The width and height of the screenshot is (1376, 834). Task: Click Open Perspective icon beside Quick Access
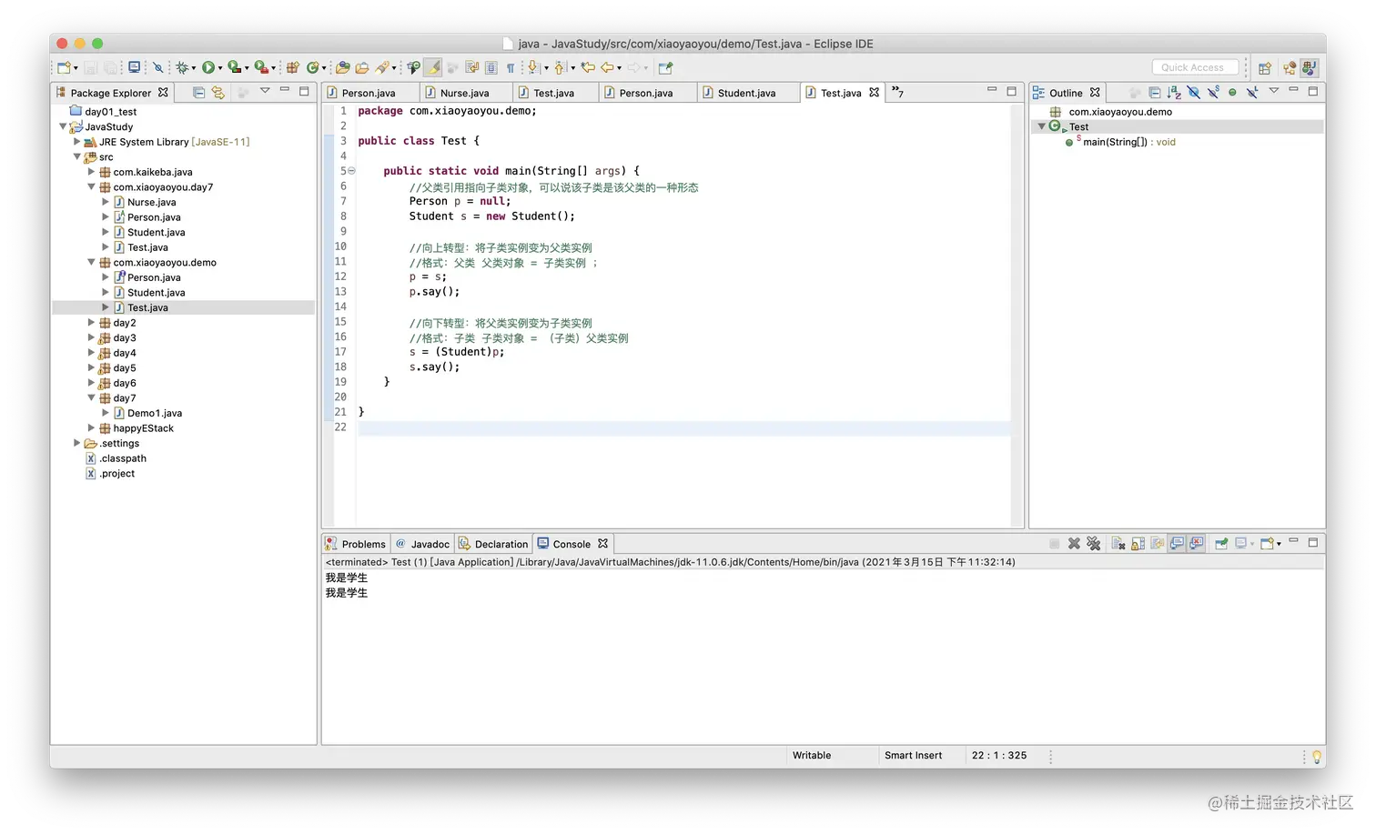[x=1265, y=67]
